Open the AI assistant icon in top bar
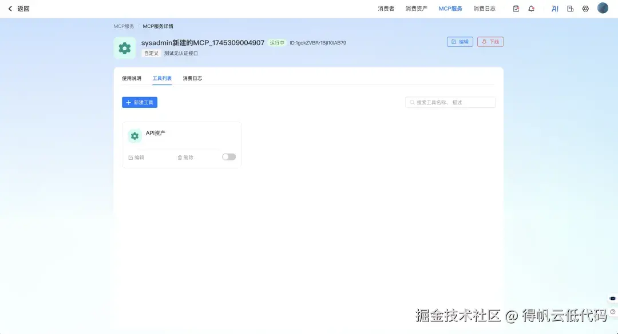 point(556,8)
